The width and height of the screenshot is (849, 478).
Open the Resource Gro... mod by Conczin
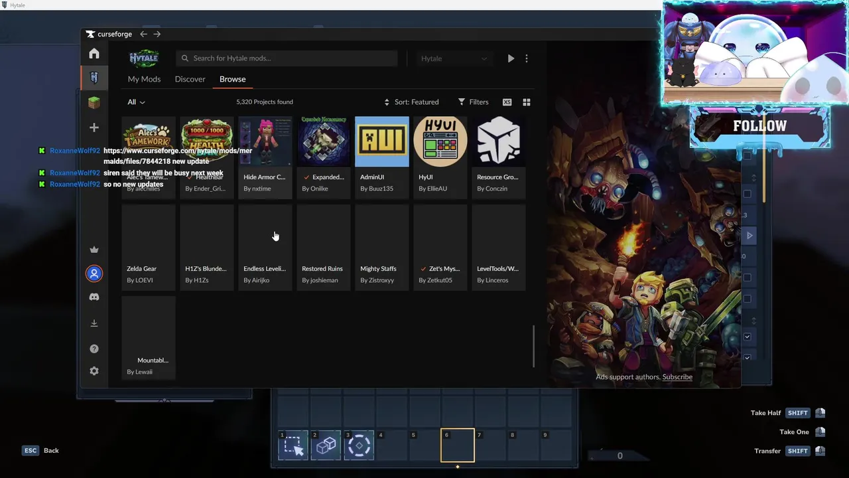(499, 158)
